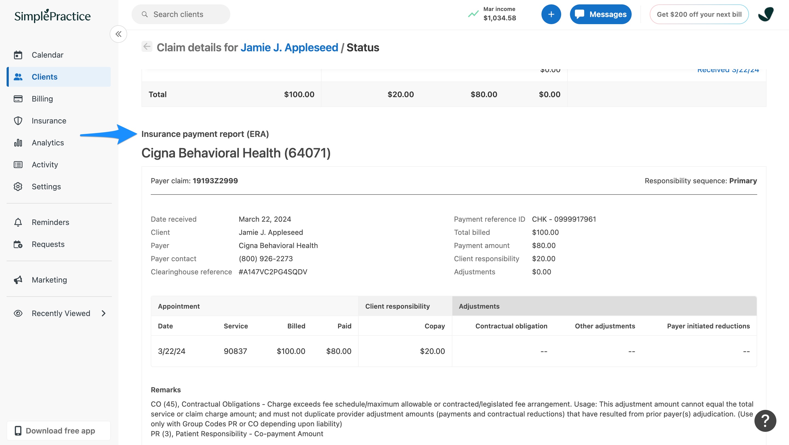Click the Calendar icon in sidebar
Screen dimensions: 789x445
click(18, 55)
